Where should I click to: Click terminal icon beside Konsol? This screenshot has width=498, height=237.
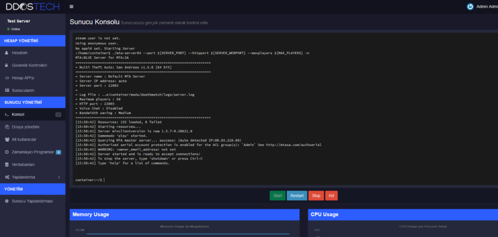7,115
